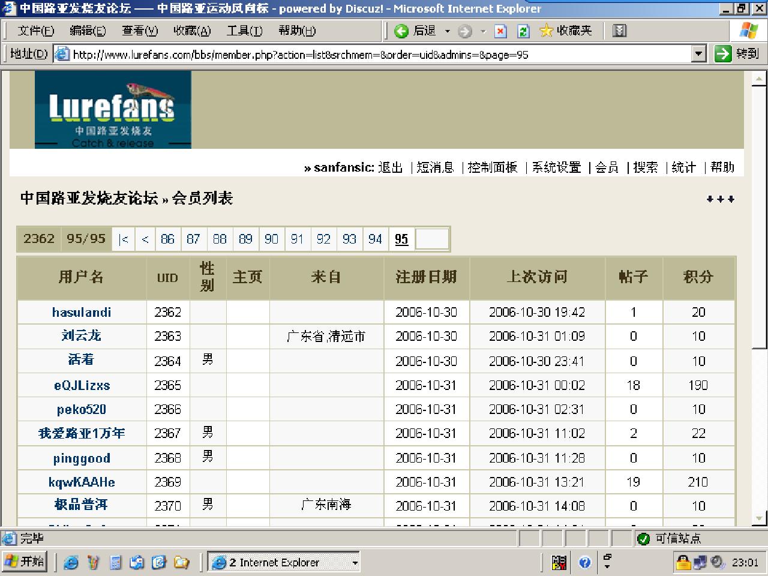Screen dimensions: 768x576
Task: Click the trusted sites status icon
Action: pos(643,539)
